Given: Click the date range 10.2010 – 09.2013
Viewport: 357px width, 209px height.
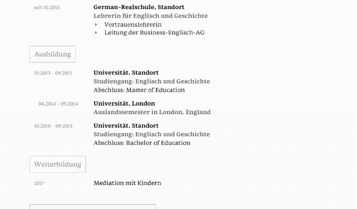Looking at the screenshot, I should (x=53, y=126).
